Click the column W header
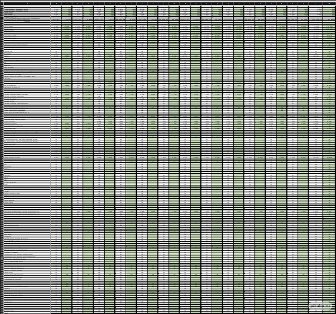 (282, 3)
